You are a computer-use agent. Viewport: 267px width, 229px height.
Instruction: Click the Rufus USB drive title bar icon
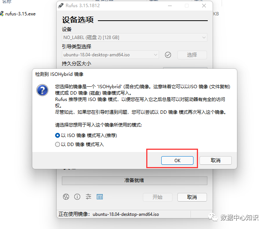(x=61, y=6)
